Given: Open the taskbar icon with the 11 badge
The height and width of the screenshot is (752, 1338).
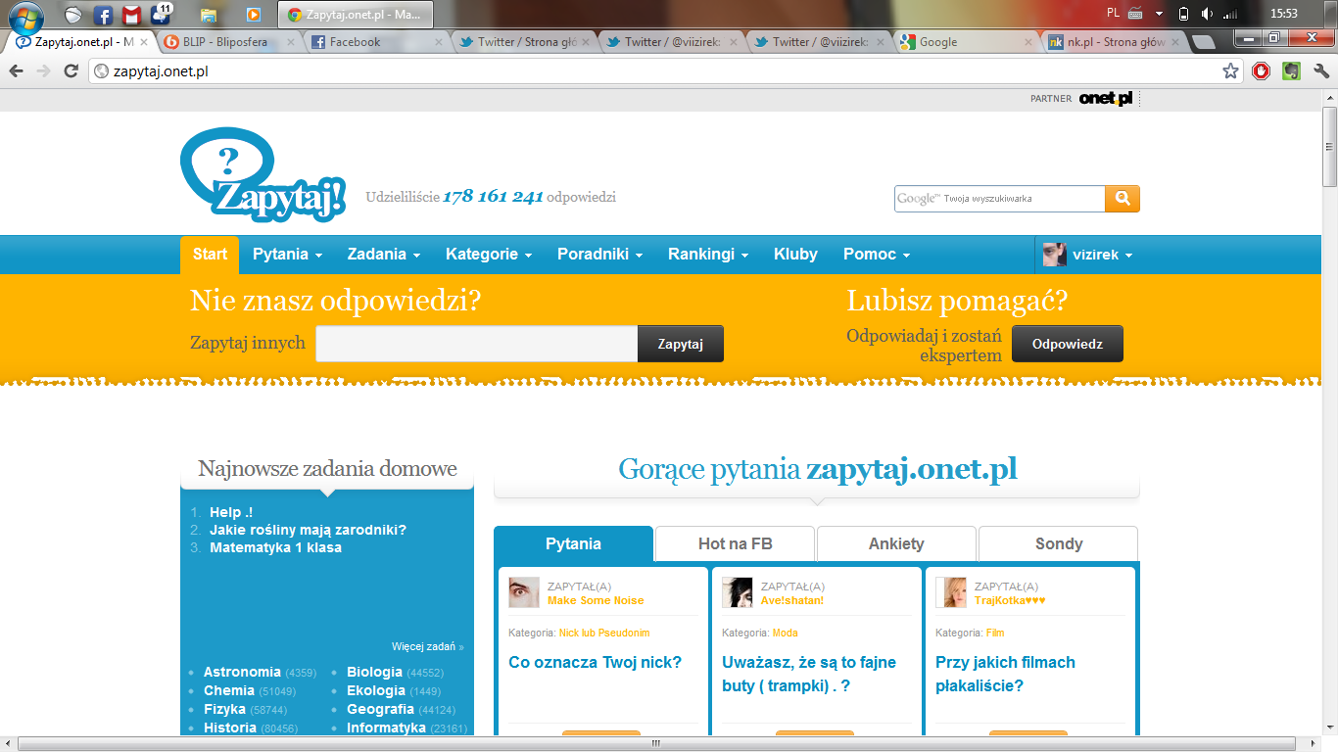Looking at the screenshot, I should click(x=161, y=14).
